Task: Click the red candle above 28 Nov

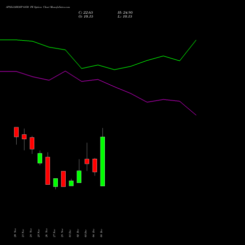Action: [63, 179]
